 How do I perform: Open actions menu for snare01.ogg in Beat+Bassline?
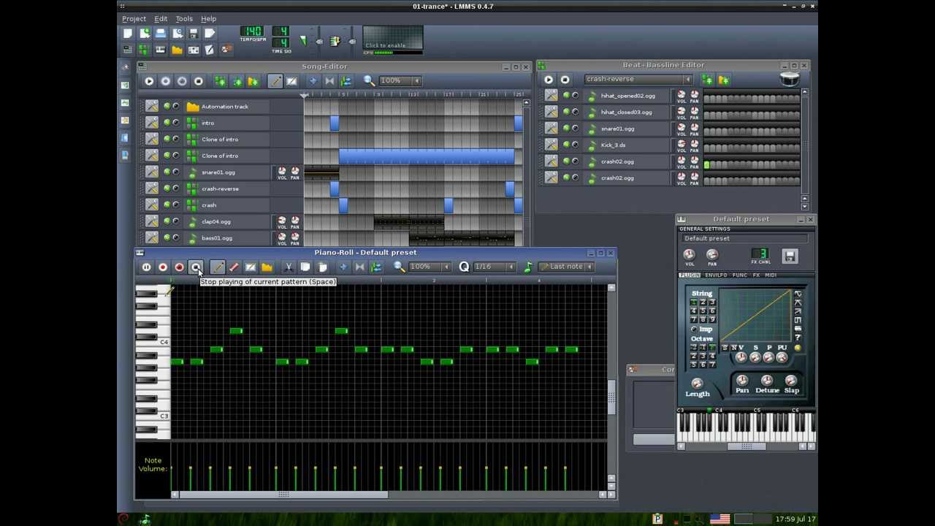[x=551, y=129]
